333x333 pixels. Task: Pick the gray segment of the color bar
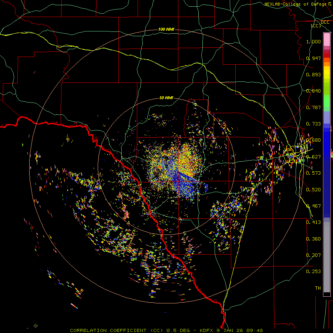[327, 257]
